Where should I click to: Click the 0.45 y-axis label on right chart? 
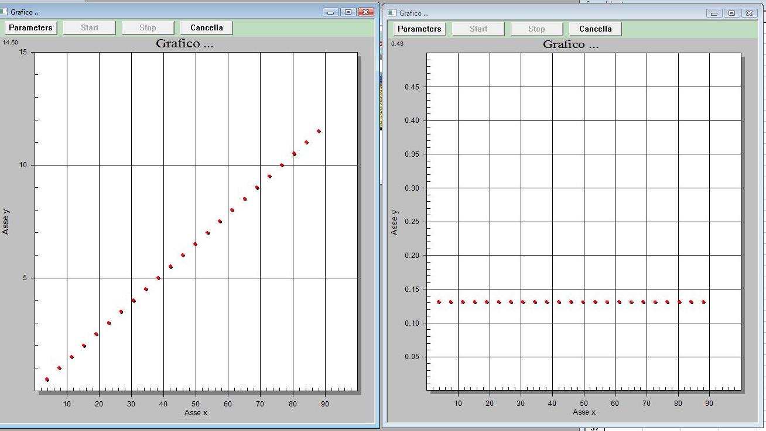coord(412,87)
